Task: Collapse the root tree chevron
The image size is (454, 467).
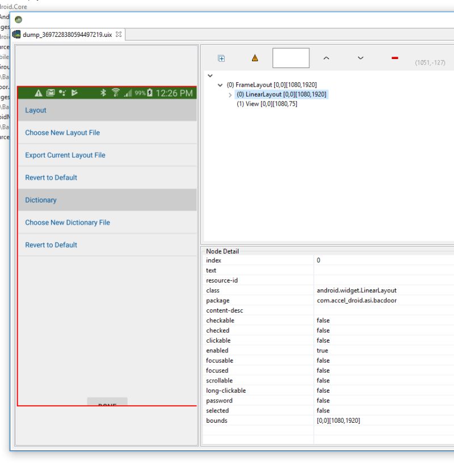Action: [210, 75]
